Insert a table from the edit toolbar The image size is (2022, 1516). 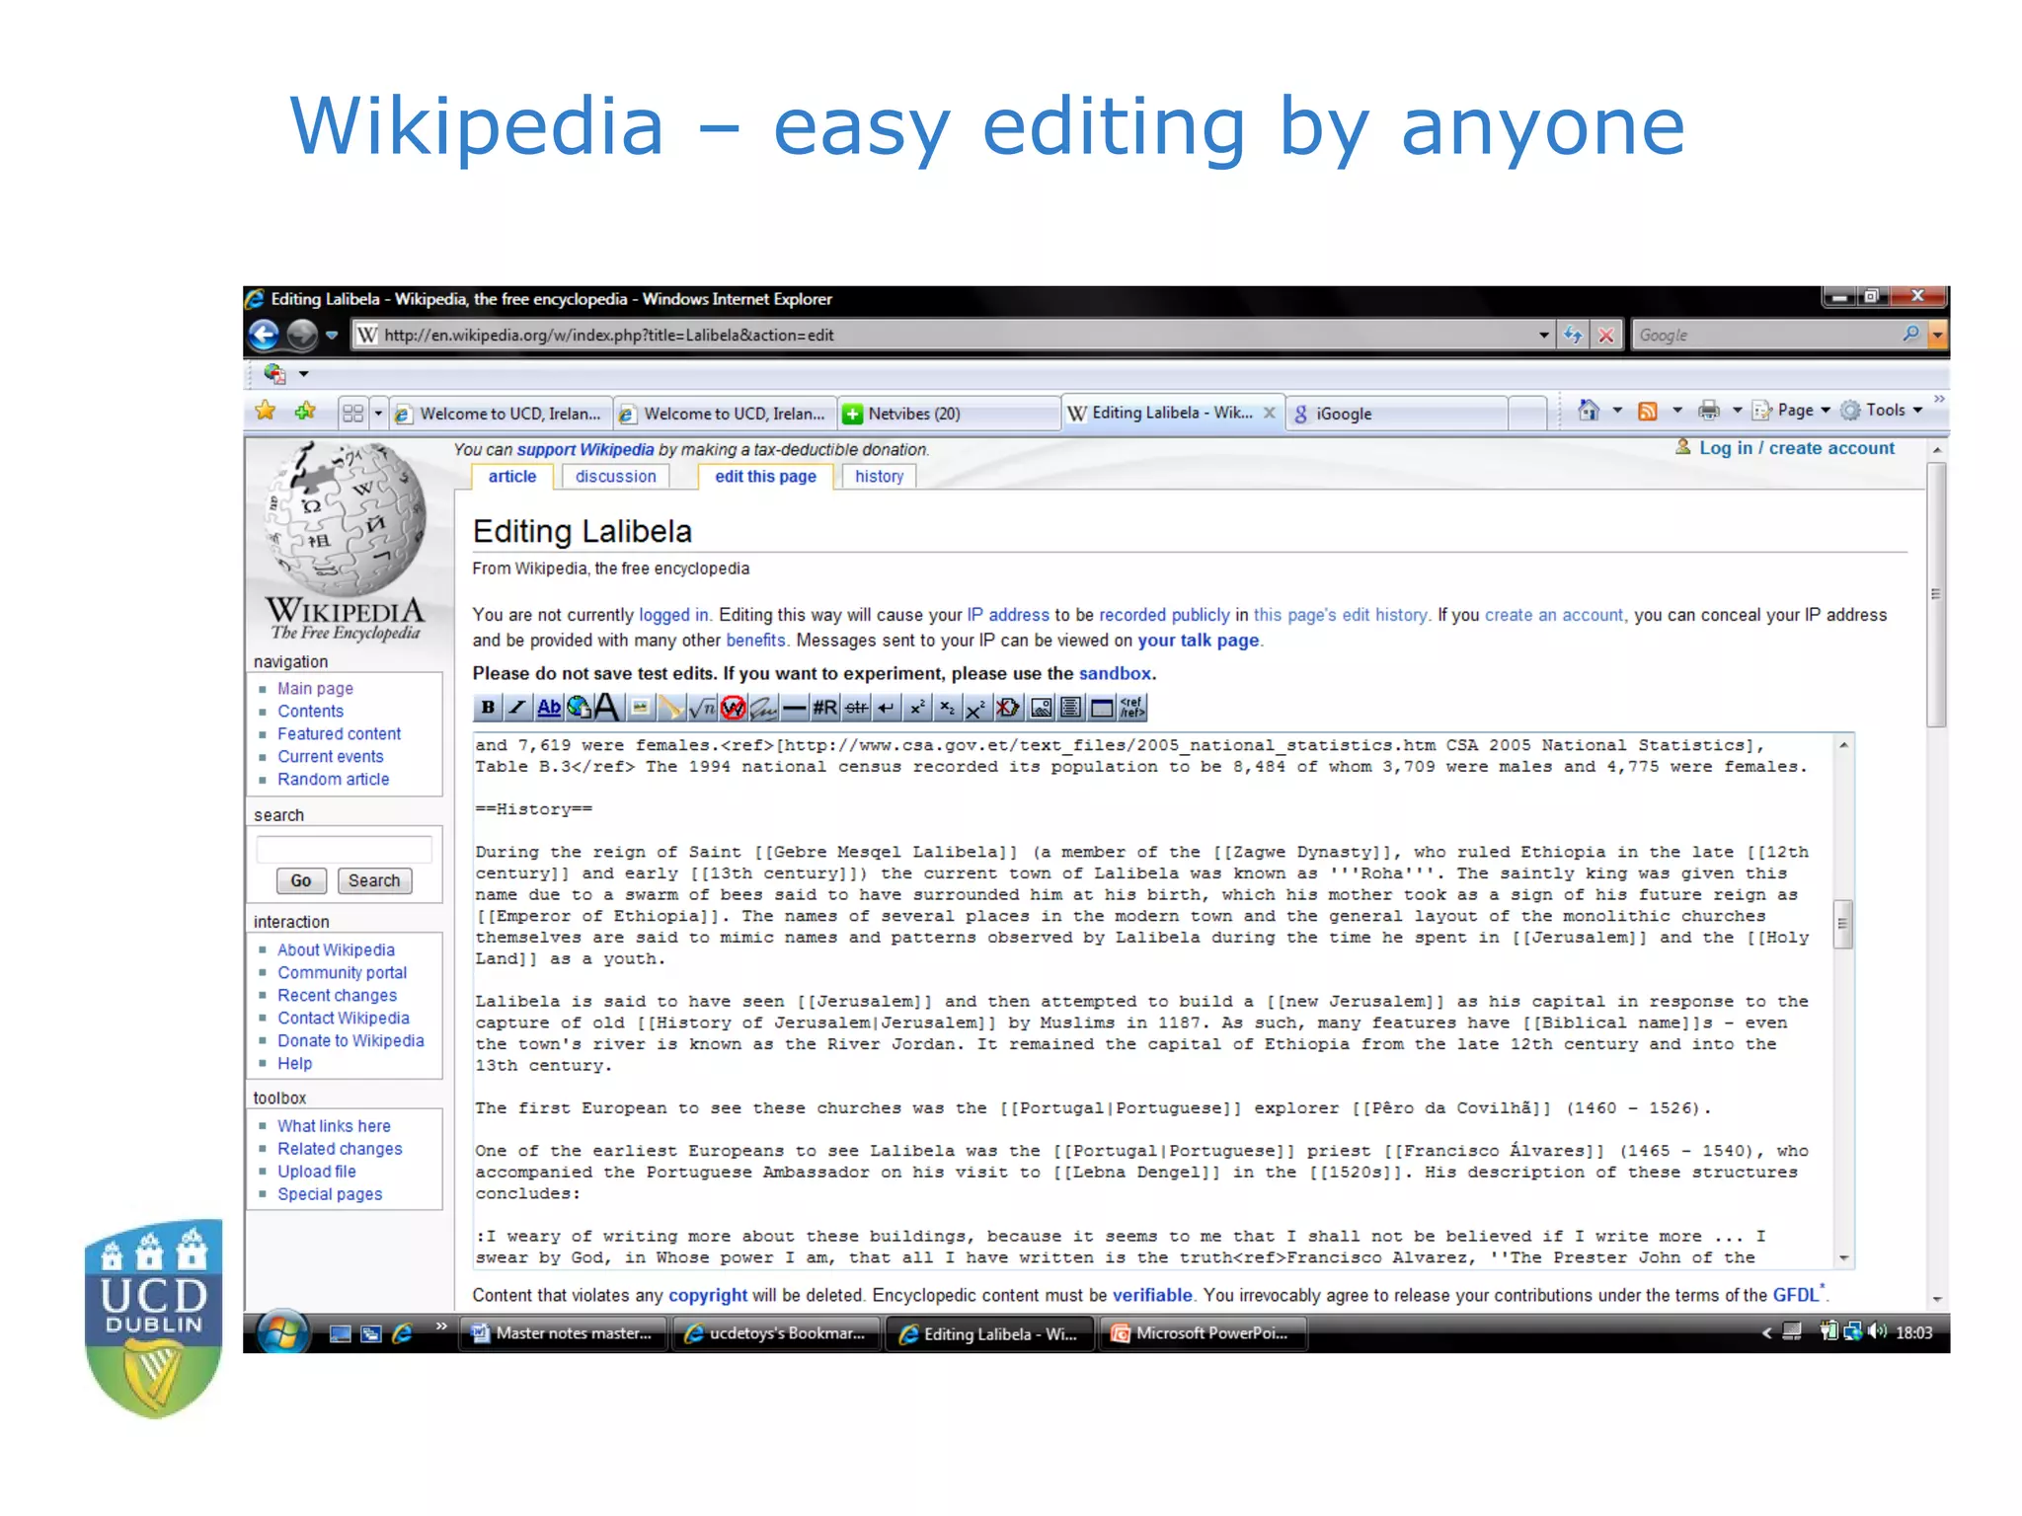1101,707
